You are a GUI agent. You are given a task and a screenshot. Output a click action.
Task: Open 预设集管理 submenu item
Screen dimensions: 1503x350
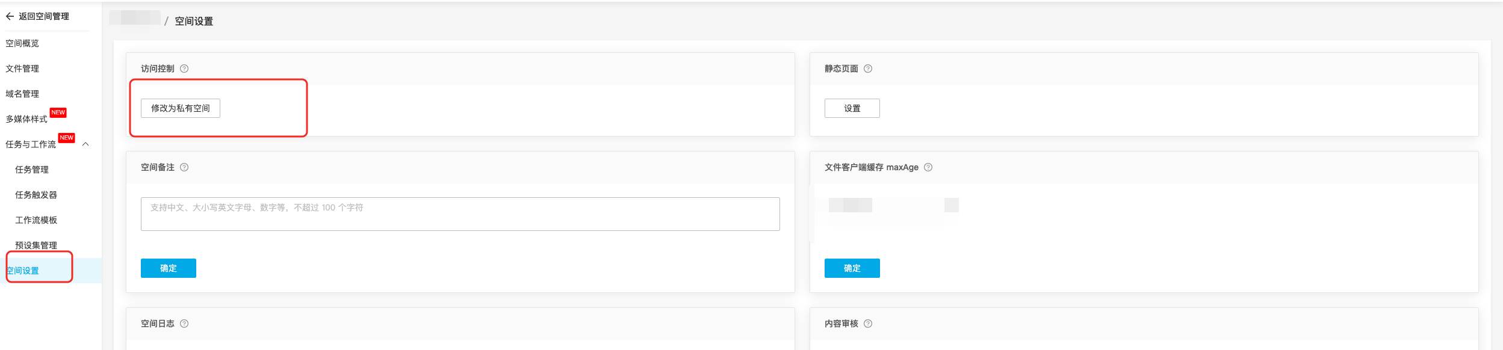[36, 245]
